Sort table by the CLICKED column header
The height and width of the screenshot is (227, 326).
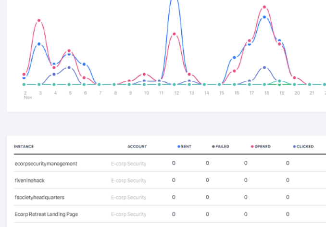pos(304,147)
